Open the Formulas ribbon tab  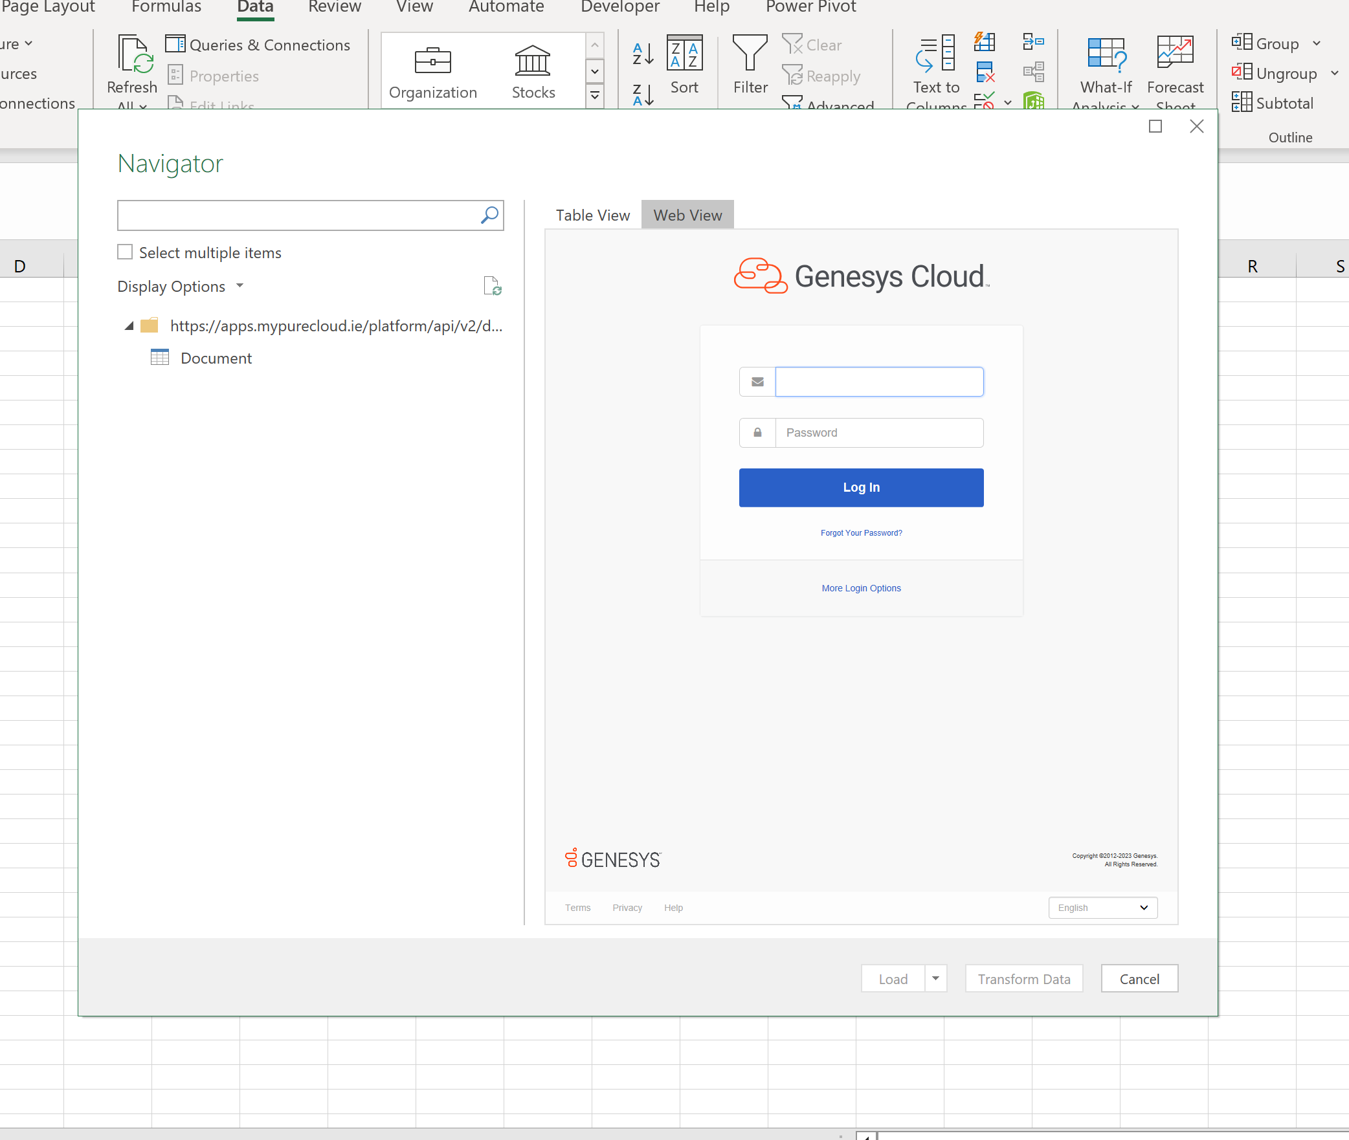[166, 8]
